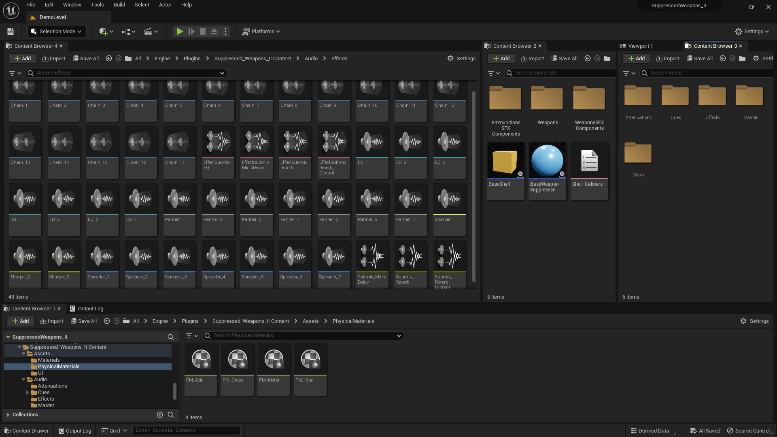Open the Selection Mode dropdown
The width and height of the screenshot is (777, 437).
point(56,31)
